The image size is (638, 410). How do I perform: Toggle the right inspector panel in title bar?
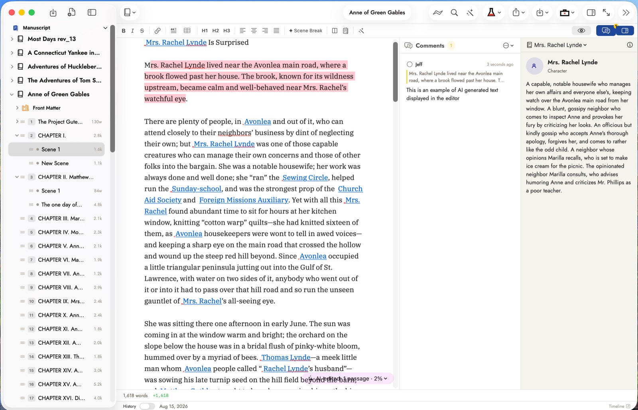point(591,13)
